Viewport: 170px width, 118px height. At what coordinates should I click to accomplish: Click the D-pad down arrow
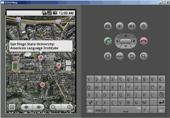126,47
